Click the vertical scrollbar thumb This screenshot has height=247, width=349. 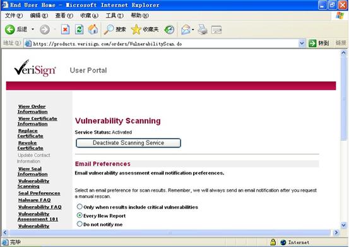point(343,98)
